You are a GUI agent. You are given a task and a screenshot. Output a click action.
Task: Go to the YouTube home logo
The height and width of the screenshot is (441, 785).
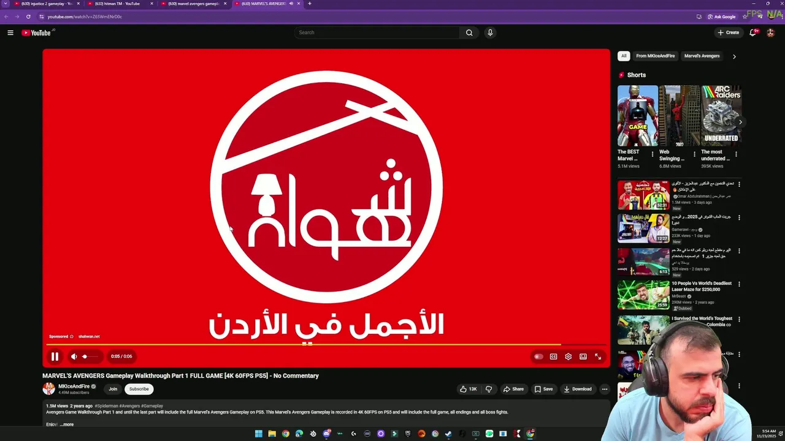tap(36, 32)
